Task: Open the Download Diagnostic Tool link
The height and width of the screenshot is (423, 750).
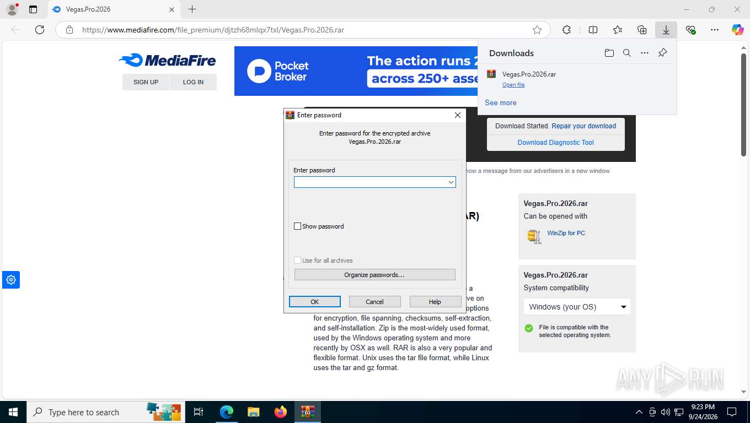Action: pyautogui.click(x=556, y=143)
